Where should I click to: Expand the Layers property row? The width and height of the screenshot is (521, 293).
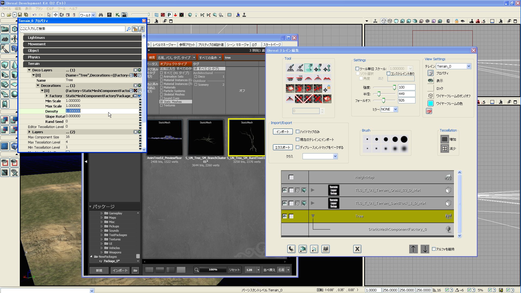(x=29, y=132)
